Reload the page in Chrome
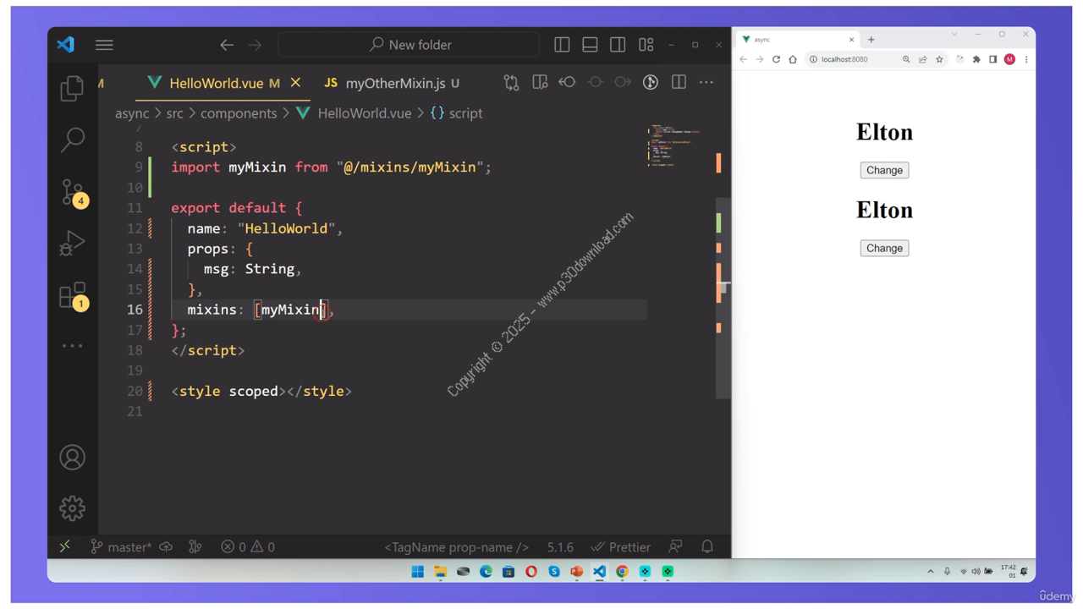The height and width of the screenshot is (609, 1083). [776, 59]
